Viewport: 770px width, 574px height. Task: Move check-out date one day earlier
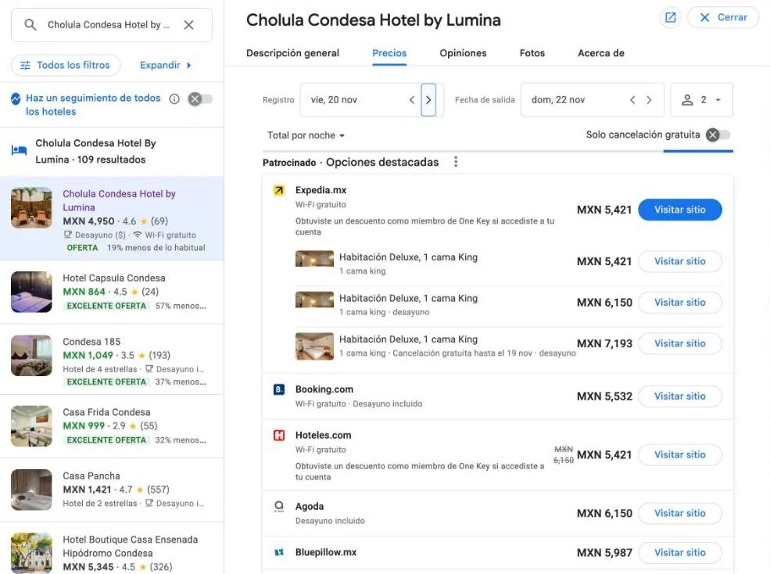tap(632, 100)
